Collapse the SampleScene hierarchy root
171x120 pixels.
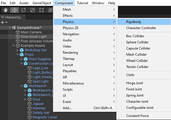point(10,28)
